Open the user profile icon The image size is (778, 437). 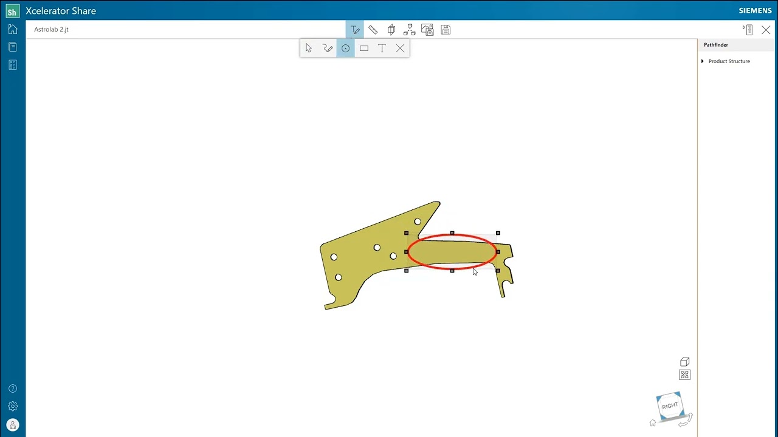[x=13, y=425]
